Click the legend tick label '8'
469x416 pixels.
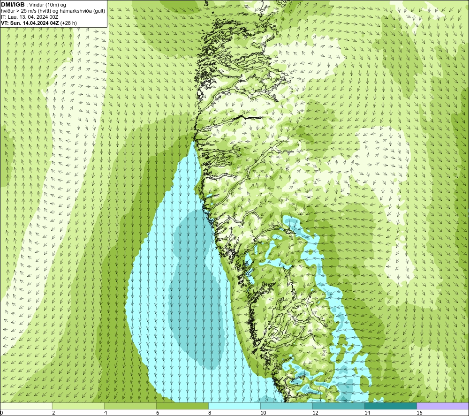(210, 413)
